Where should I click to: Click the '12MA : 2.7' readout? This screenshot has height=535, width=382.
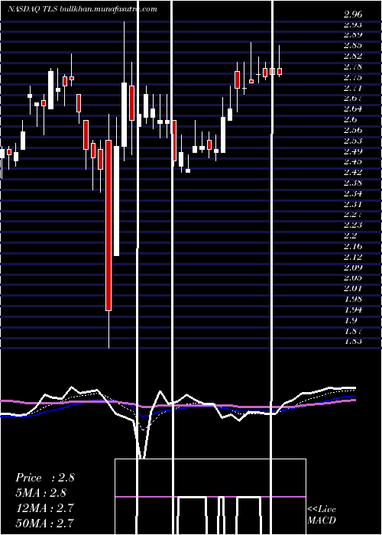pyautogui.click(x=44, y=507)
